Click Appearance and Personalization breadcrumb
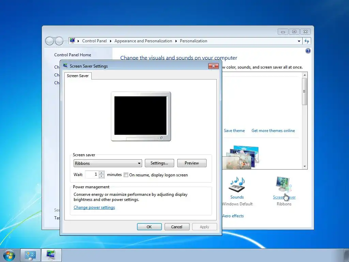 point(143,41)
